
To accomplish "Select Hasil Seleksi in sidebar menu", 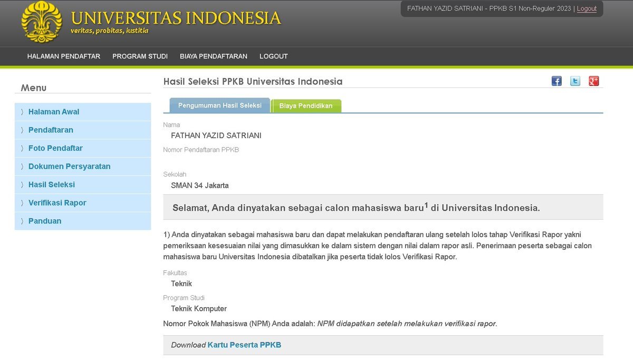I will click(52, 184).
